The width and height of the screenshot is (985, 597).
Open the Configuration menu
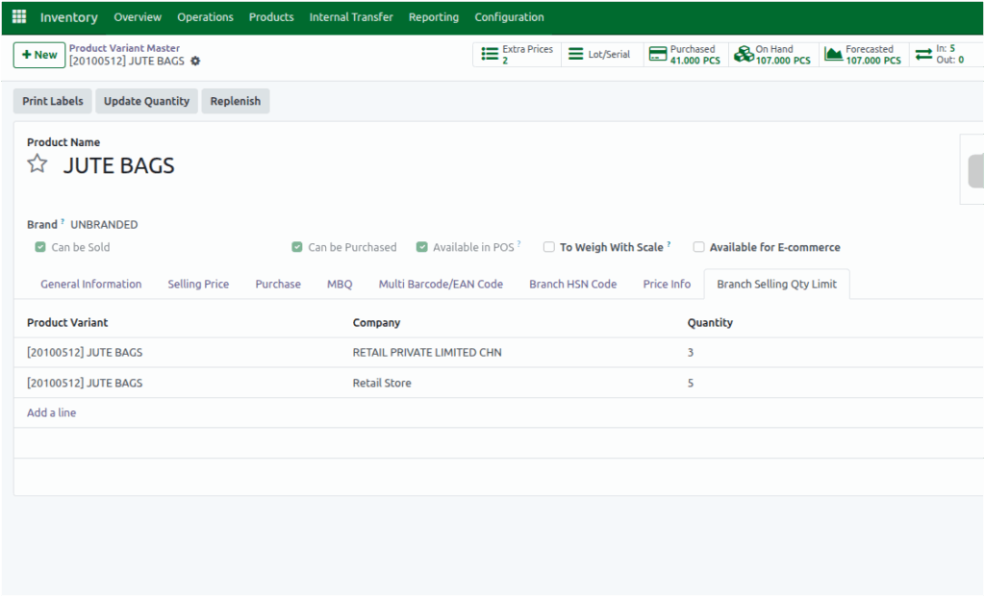509,16
